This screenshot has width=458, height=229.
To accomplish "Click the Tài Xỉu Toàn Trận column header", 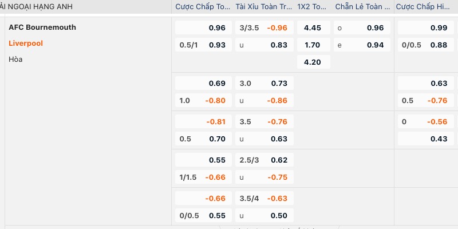I will coord(264,7).
